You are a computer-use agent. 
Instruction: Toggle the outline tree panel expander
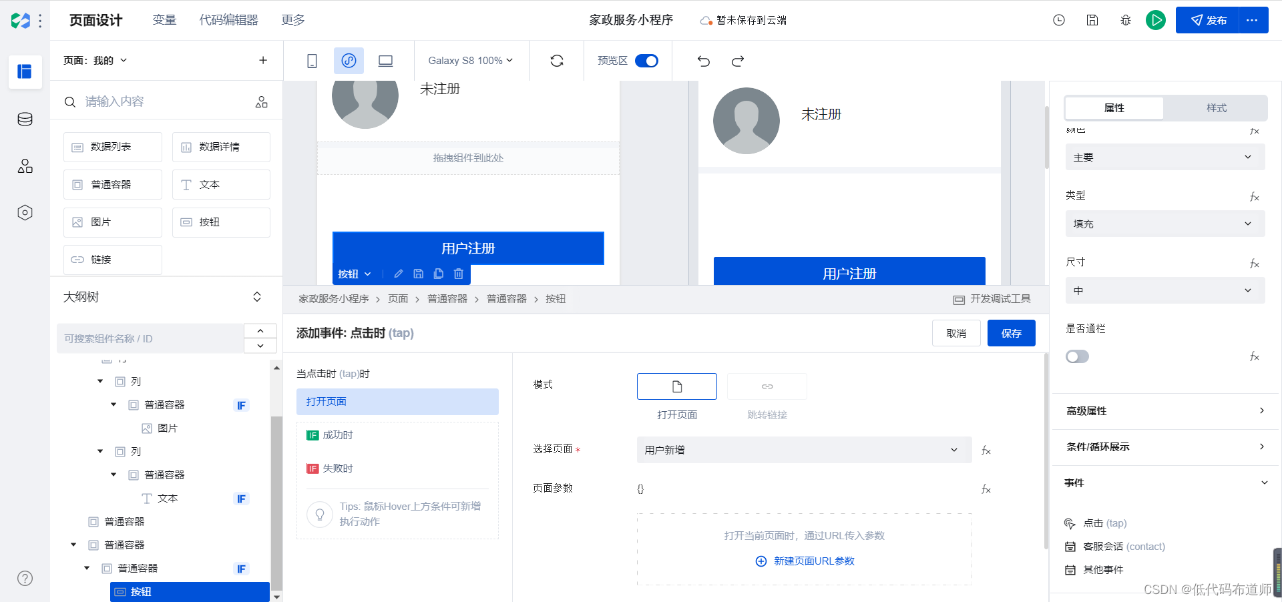coord(257,297)
